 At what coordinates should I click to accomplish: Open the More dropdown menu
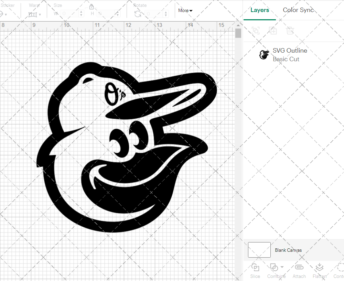[x=185, y=11]
